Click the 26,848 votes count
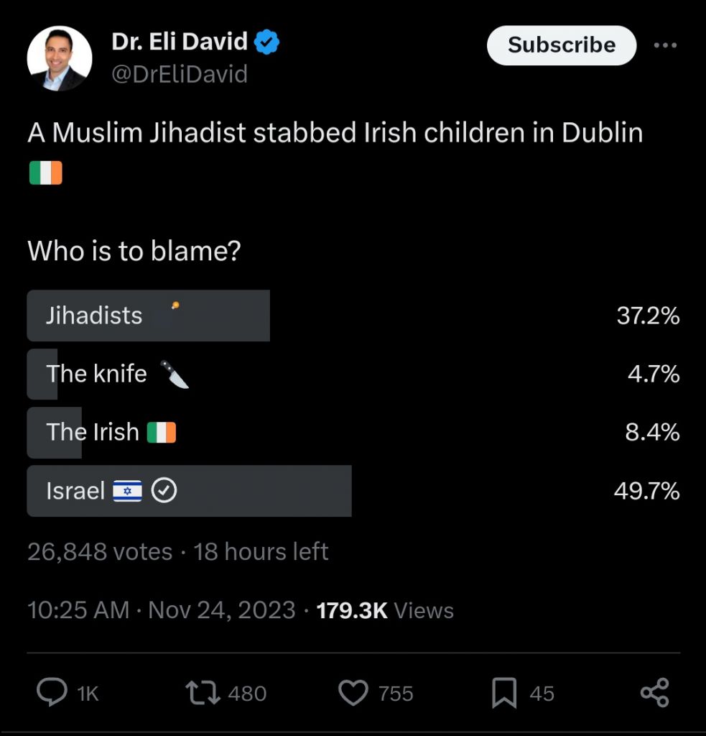The image size is (706, 736). tap(100, 551)
